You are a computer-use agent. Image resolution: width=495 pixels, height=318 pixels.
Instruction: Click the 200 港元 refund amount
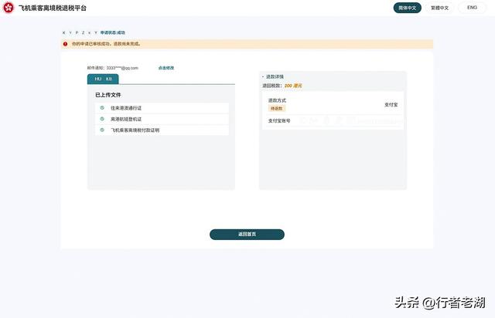(x=293, y=86)
